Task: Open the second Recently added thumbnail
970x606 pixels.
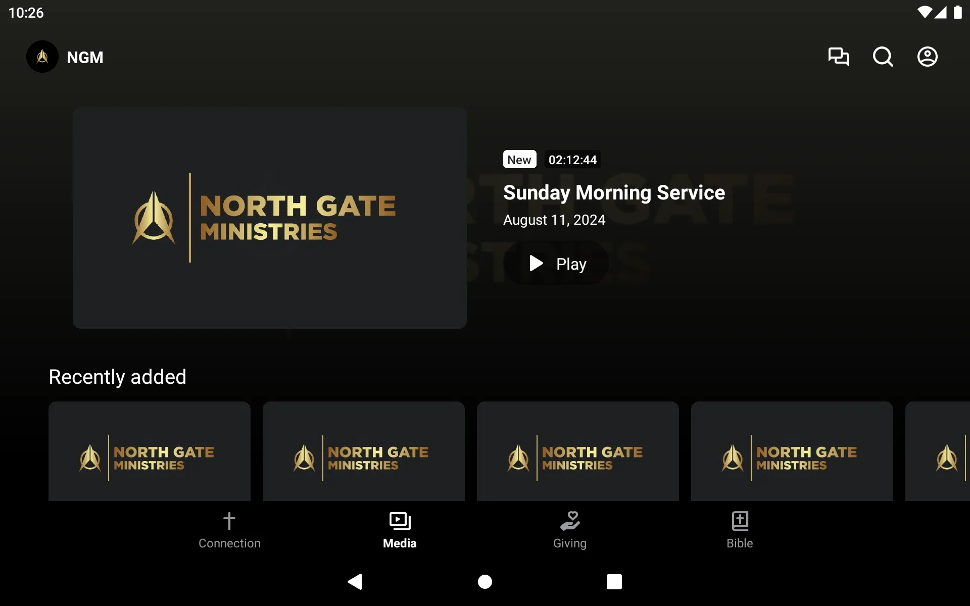Action: pos(364,451)
